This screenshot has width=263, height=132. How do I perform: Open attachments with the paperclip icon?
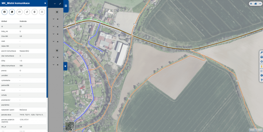click(27, 12)
